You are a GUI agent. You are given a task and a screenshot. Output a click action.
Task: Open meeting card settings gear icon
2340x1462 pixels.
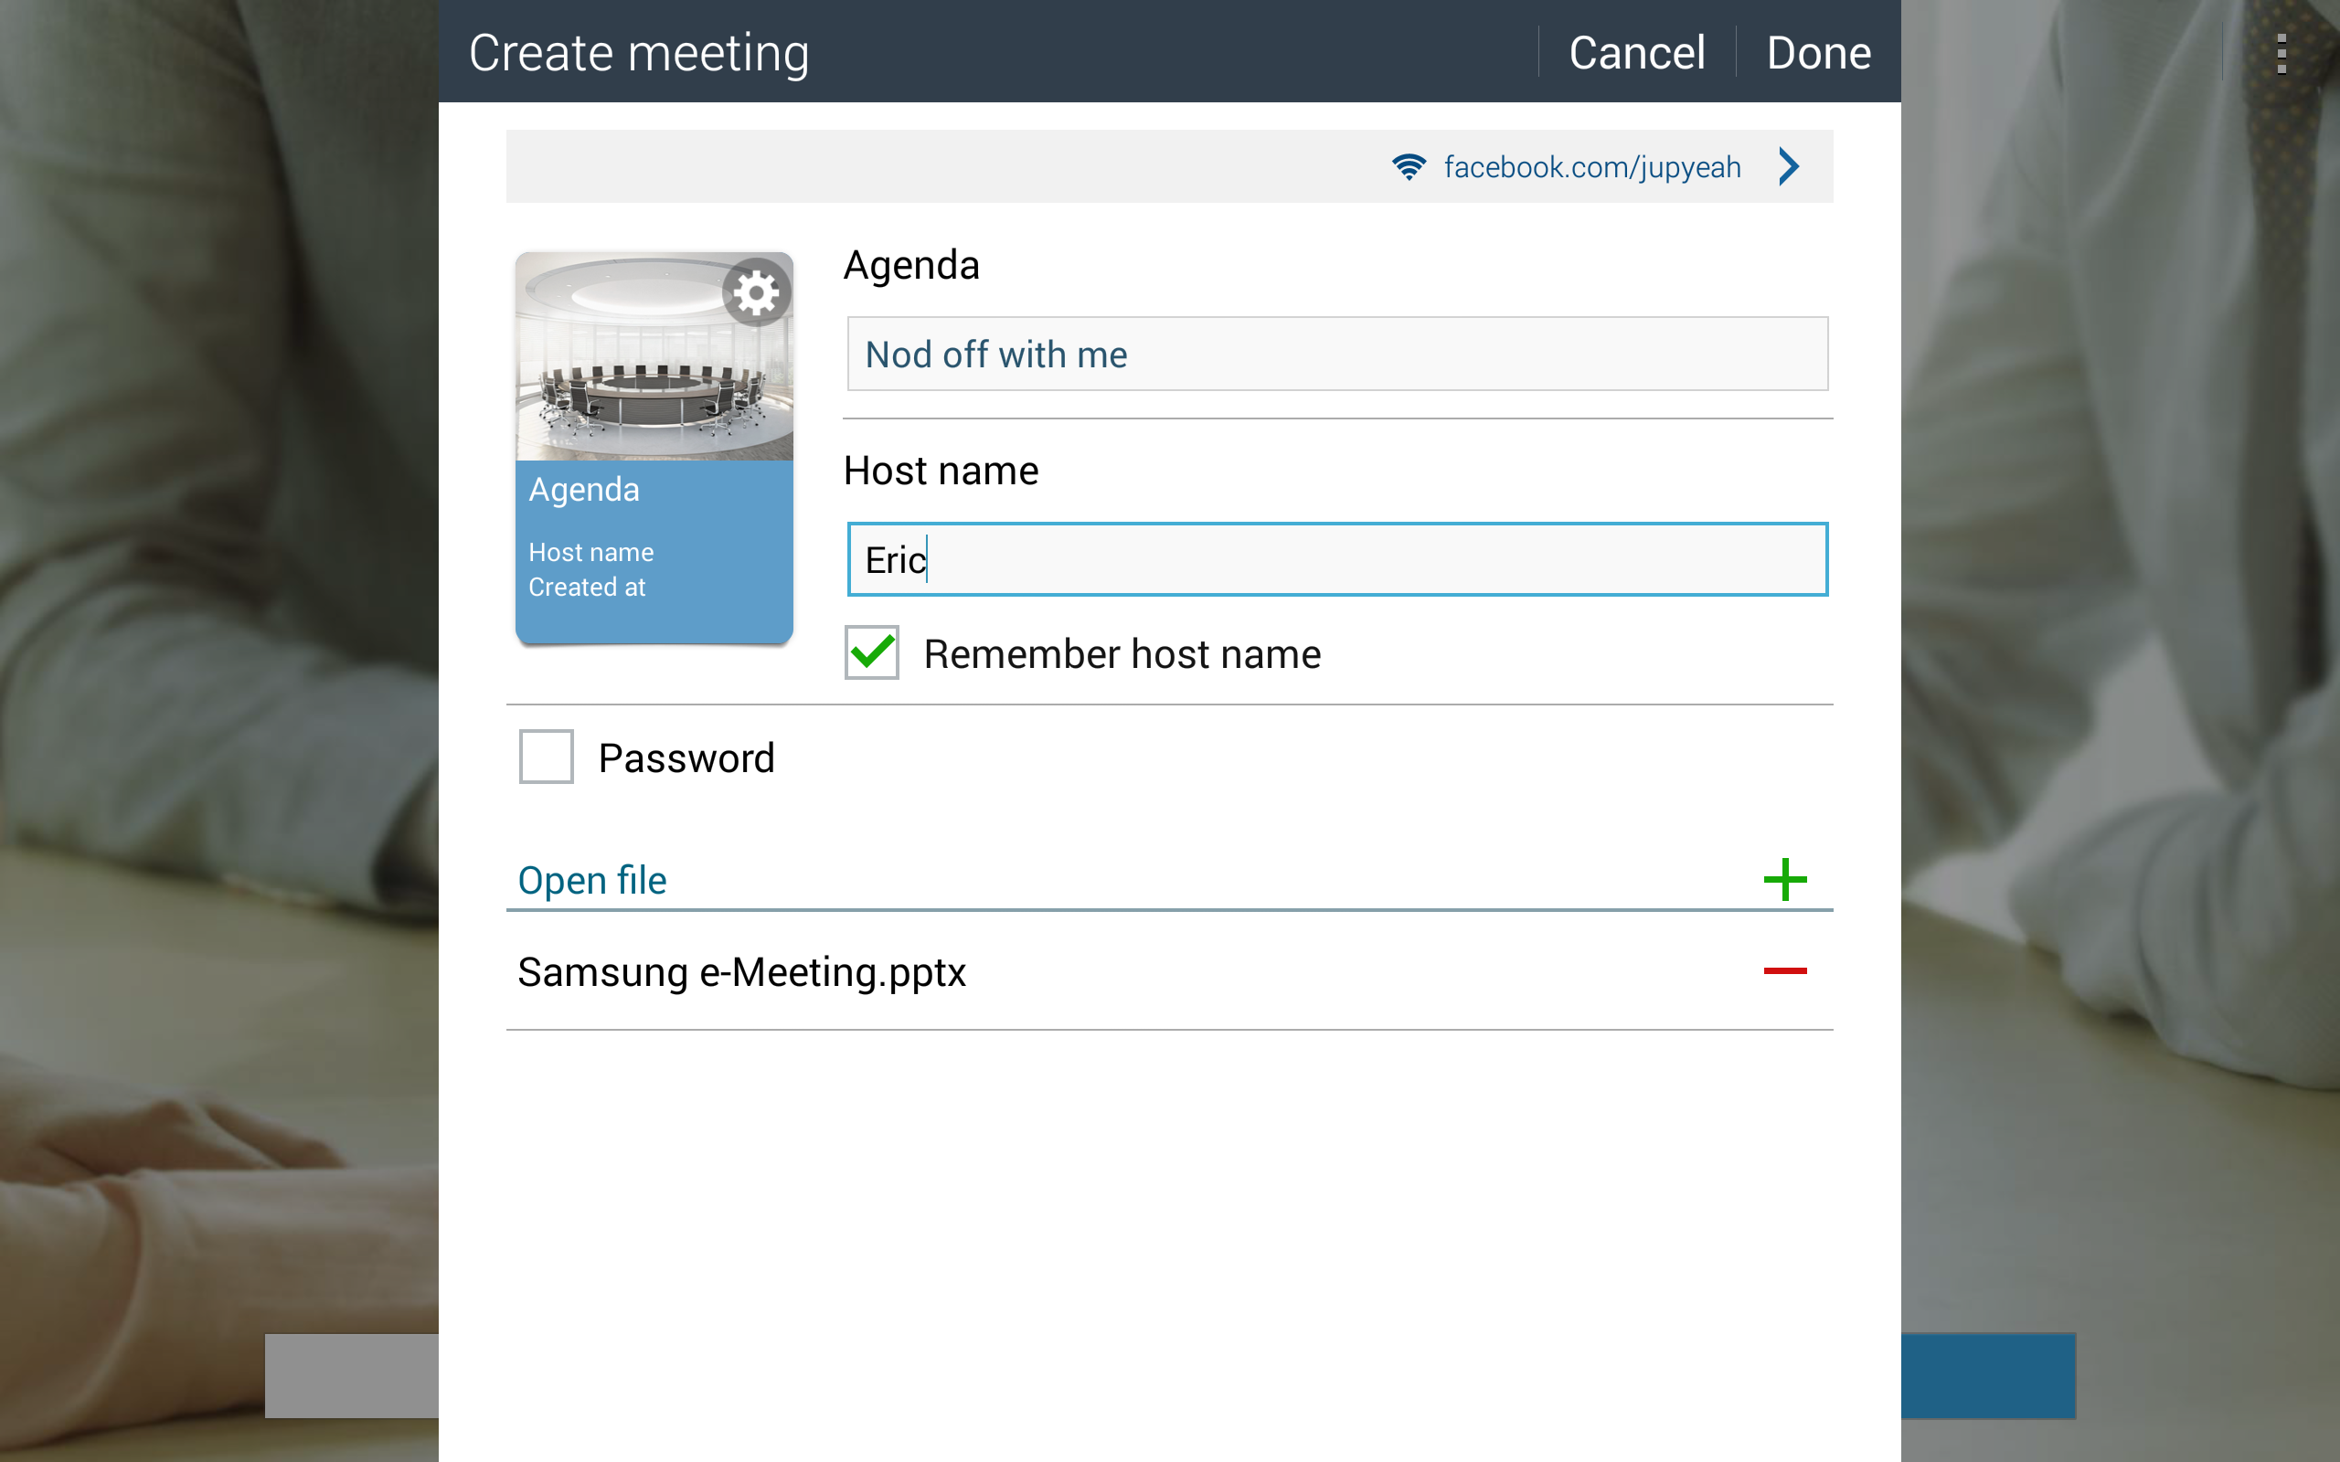click(x=756, y=292)
